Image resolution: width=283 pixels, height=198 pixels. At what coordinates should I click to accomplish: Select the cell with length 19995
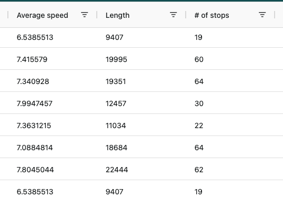point(141,59)
